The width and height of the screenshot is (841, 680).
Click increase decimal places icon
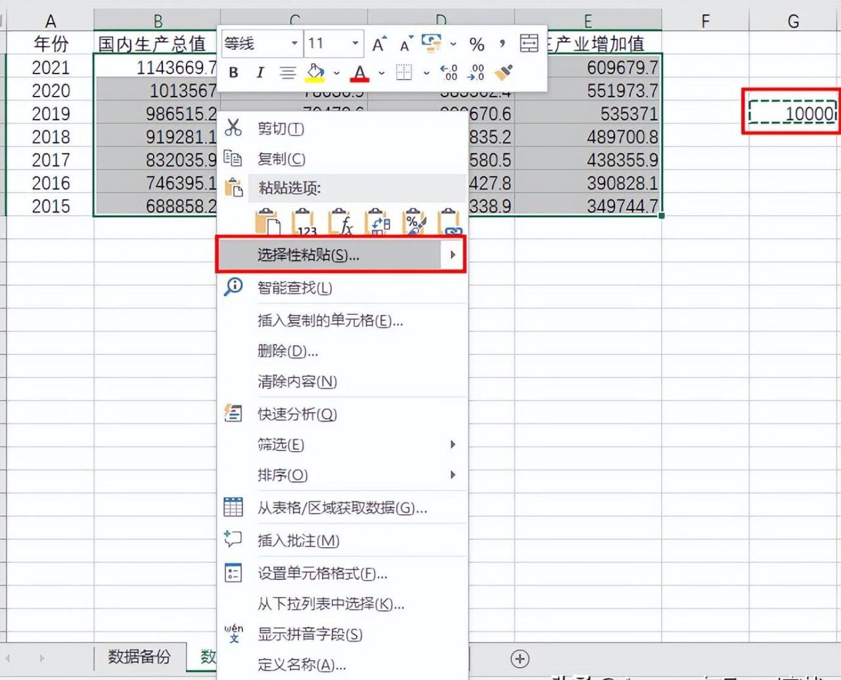pyautogui.click(x=449, y=73)
